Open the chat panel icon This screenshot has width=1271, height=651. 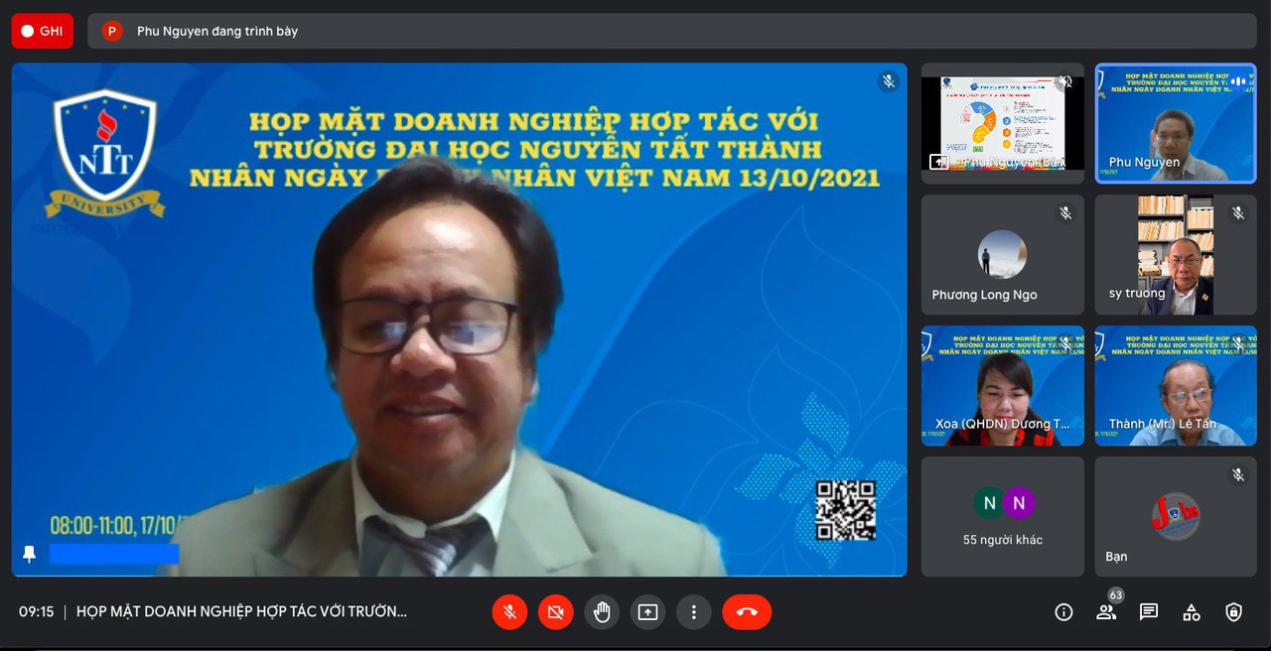click(1149, 612)
